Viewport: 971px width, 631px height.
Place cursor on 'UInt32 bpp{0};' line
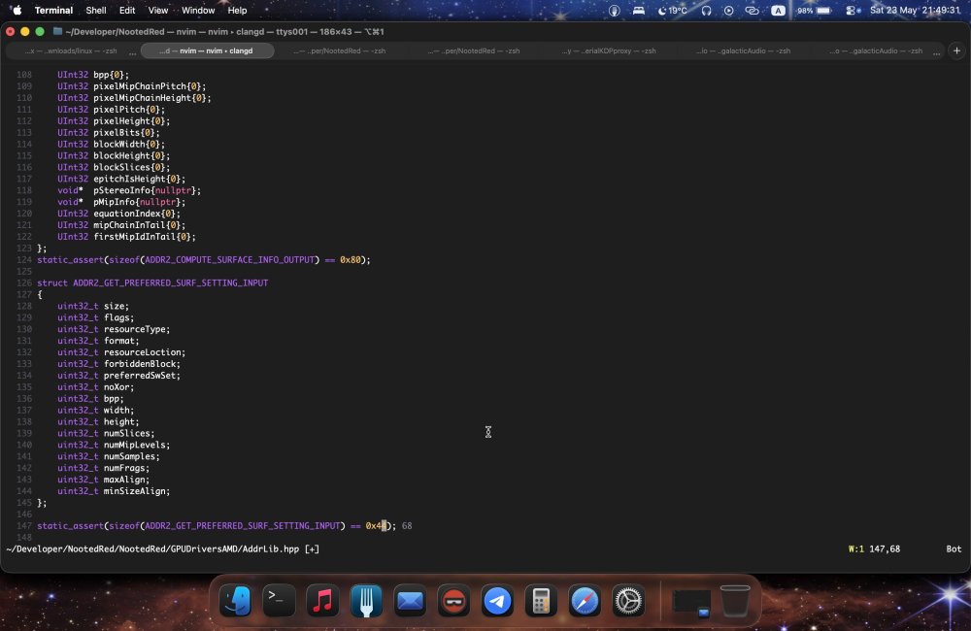[93, 75]
